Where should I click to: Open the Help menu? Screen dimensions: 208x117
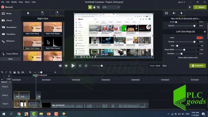tap(34, 2)
